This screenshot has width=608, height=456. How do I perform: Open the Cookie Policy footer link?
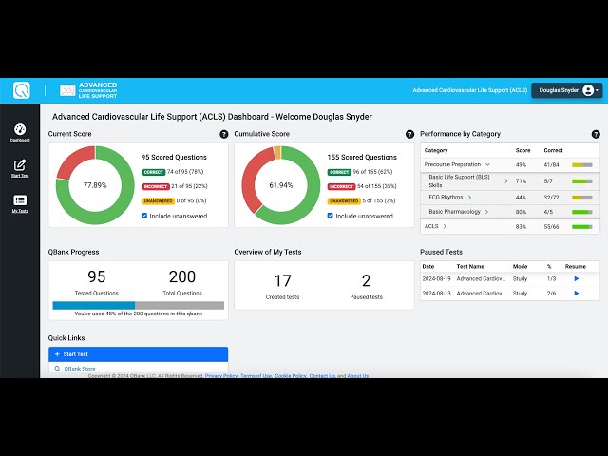(x=291, y=376)
